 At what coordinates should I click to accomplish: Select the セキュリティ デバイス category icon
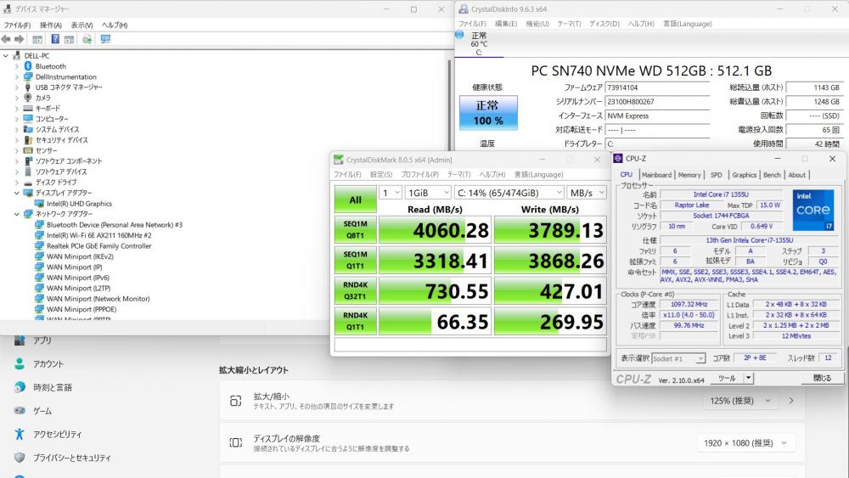click(28, 140)
